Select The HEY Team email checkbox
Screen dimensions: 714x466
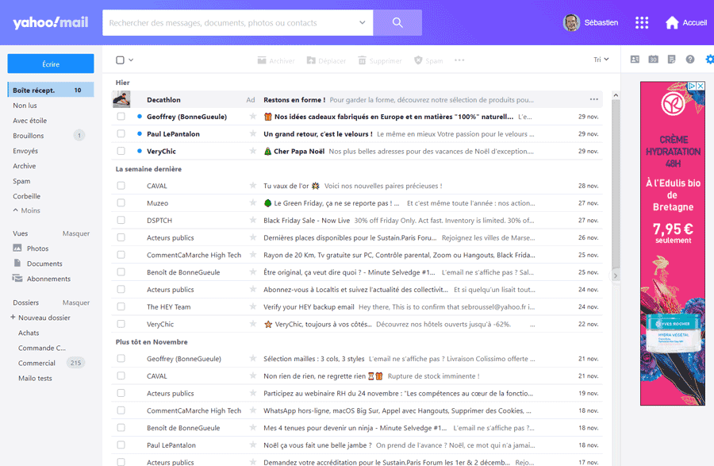pos(121,307)
